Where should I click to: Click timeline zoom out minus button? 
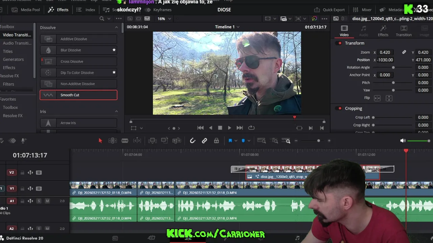[x=296, y=141]
